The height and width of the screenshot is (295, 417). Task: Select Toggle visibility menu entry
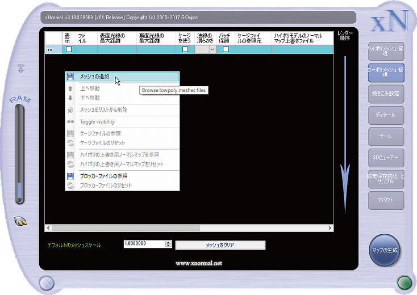122,122
